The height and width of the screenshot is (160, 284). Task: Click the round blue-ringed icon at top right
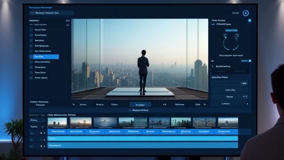tap(245, 13)
